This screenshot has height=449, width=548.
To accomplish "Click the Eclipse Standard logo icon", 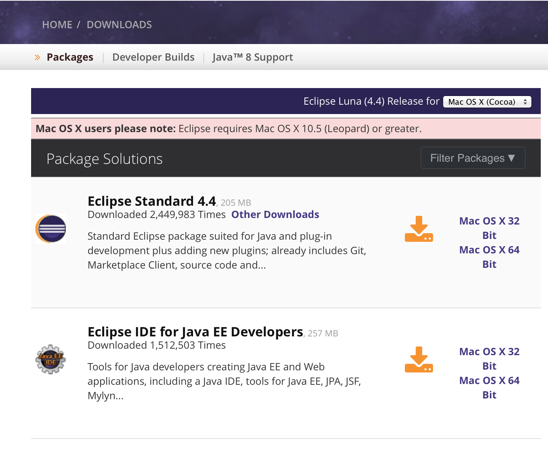I will 51,229.
